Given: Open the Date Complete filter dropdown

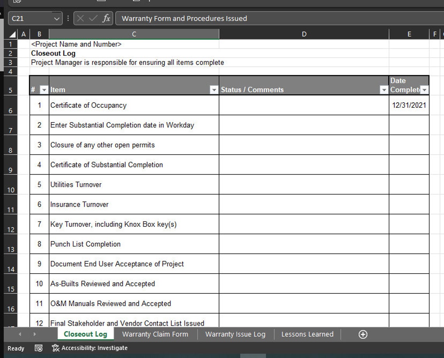Looking at the screenshot, I should click(x=424, y=89).
